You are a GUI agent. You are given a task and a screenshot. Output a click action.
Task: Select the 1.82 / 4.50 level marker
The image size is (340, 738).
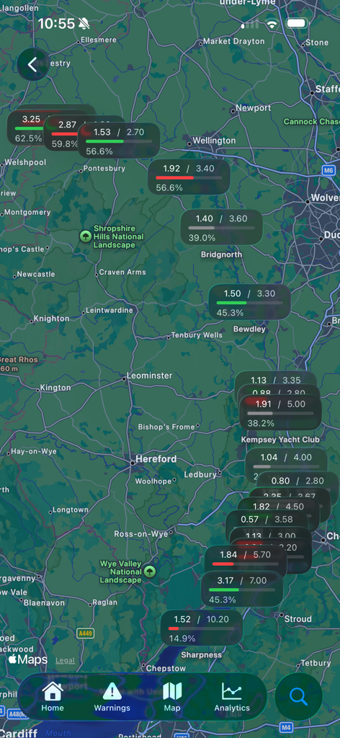click(278, 506)
